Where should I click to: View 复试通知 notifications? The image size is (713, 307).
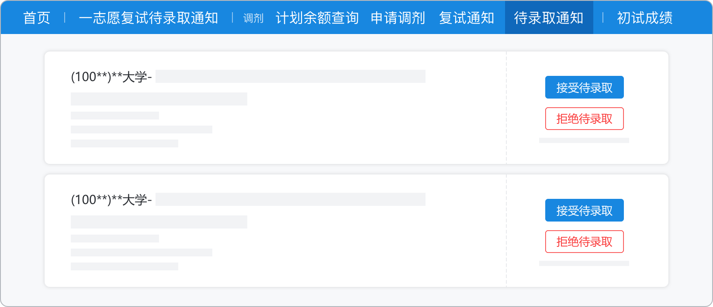[466, 18]
